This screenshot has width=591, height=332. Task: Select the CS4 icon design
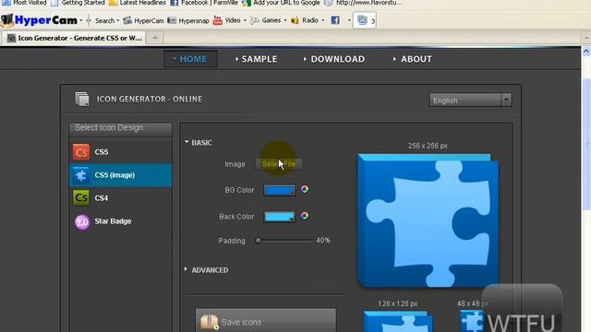pos(121,198)
